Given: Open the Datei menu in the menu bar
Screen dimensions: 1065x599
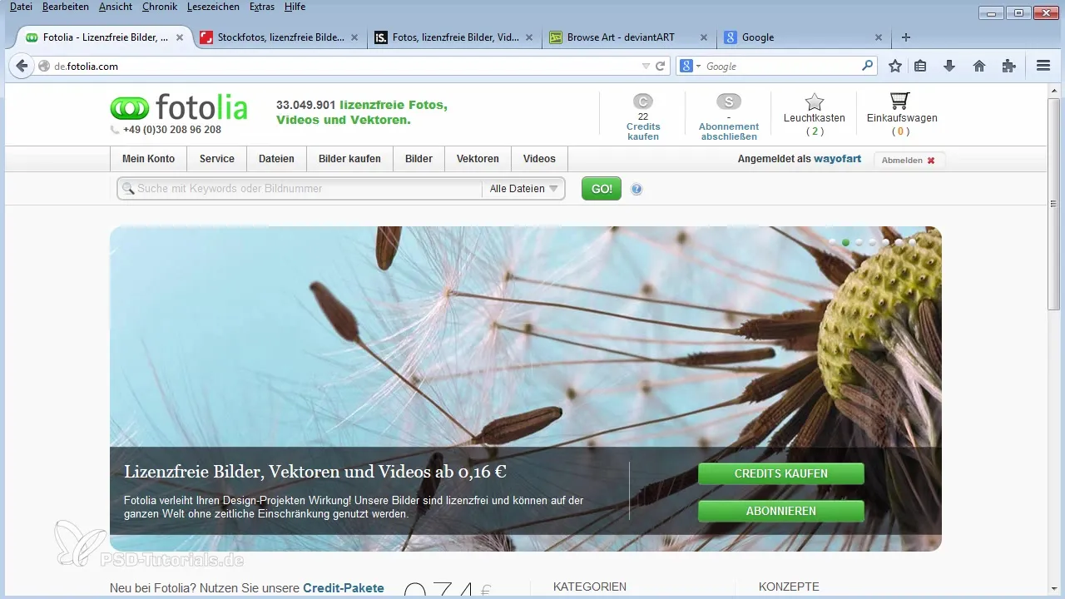Looking at the screenshot, I should click(x=21, y=7).
